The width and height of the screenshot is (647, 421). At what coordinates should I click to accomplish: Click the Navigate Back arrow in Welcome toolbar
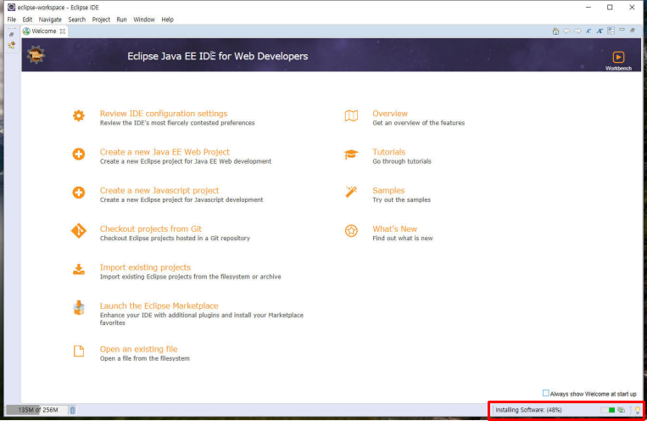[x=567, y=31]
